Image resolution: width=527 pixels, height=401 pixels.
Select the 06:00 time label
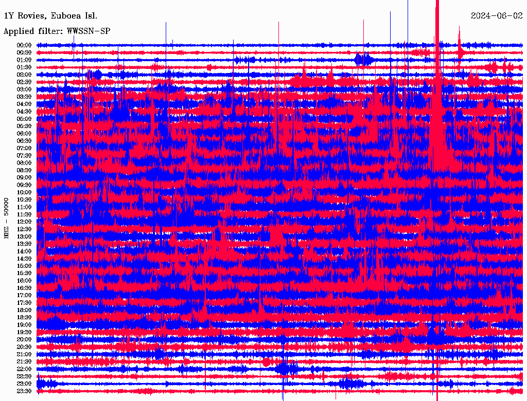pos(24,134)
